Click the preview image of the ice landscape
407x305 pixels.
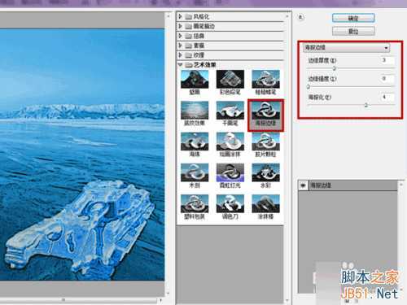[x=82, y=155]
